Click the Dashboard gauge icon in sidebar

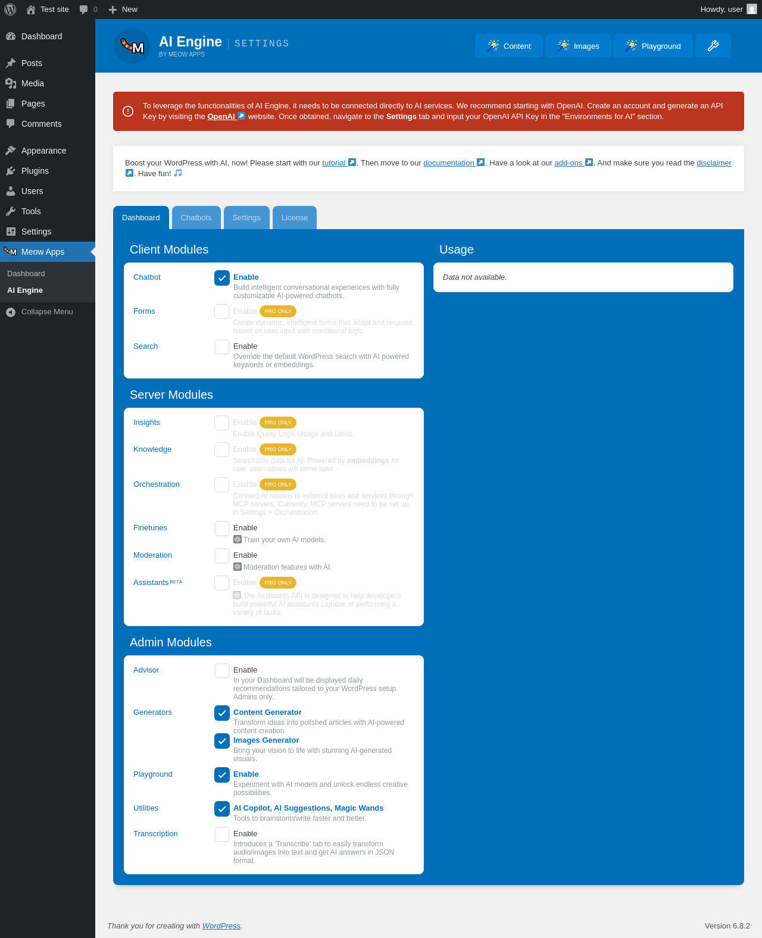pyautogui.click(x=11, y=36)
